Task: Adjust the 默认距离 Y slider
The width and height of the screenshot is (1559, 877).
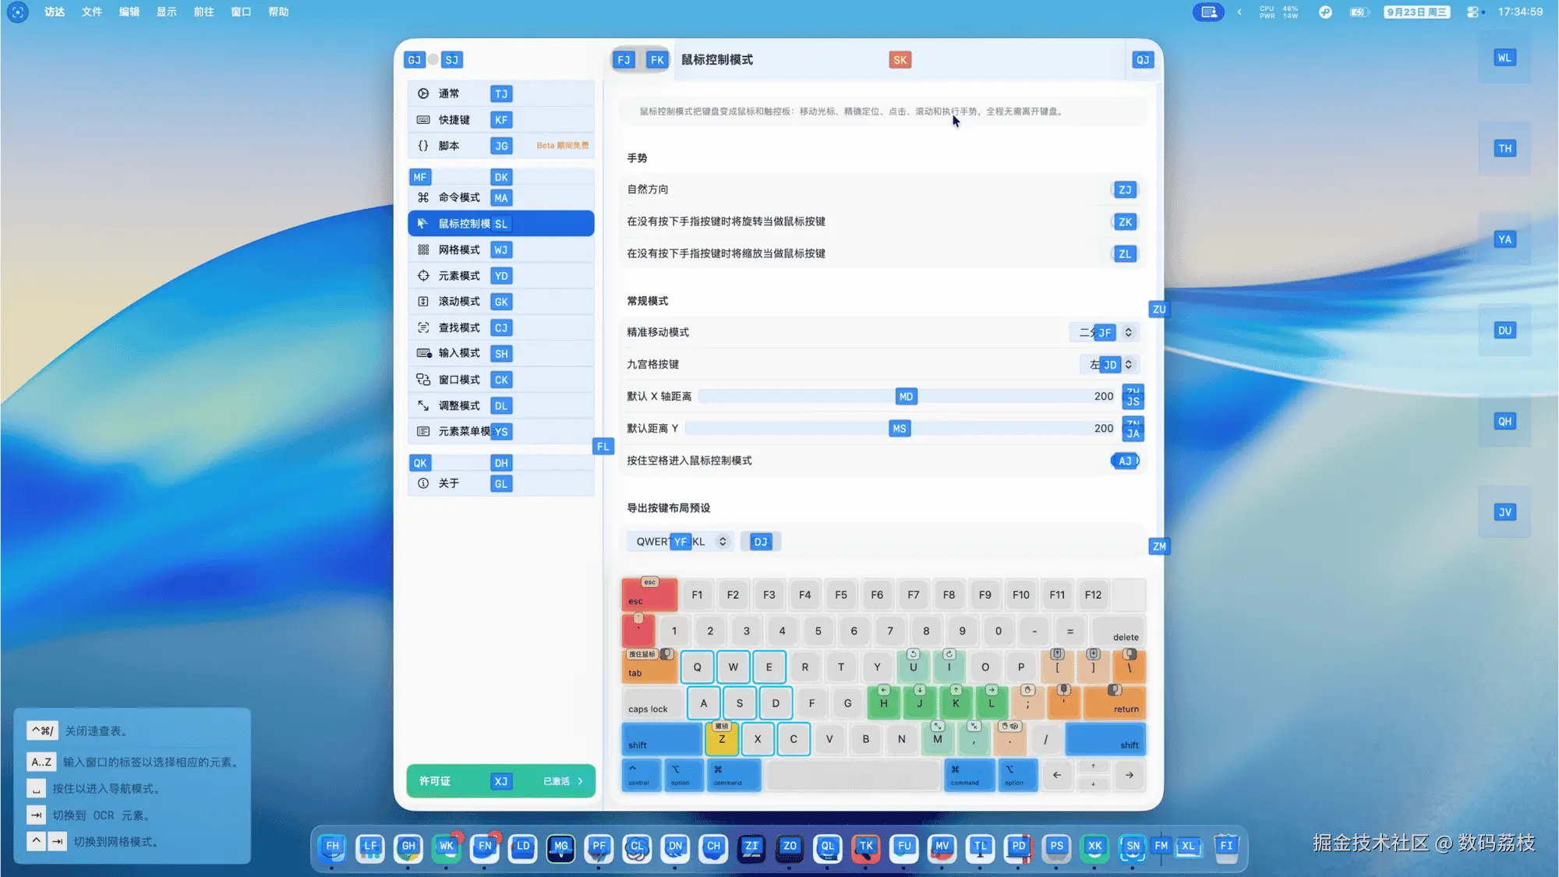Action: (900, 428)
